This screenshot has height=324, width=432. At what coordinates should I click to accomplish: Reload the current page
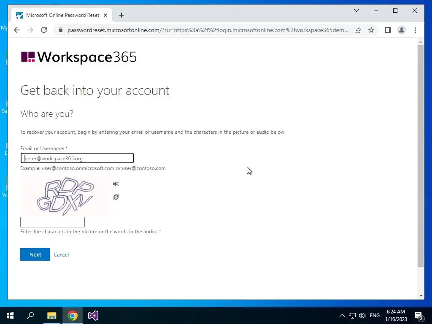(x=44, y=30)
